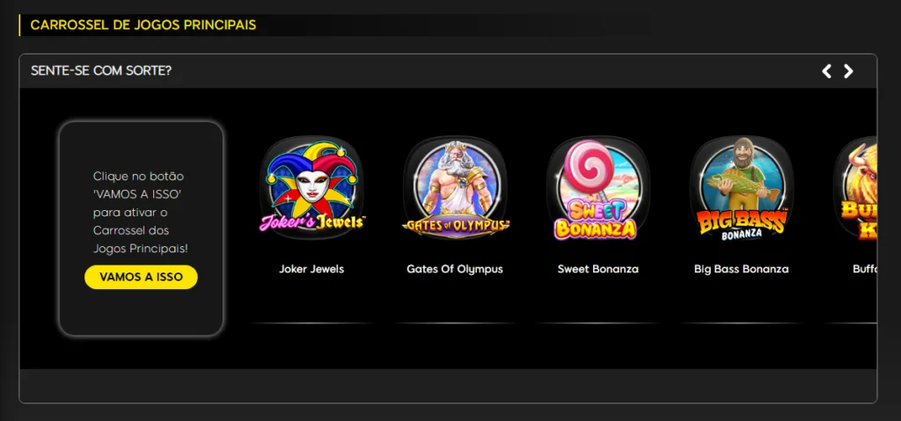This screenshot has width=901, height=421.
Task: Click the divider line below Joker Jewels
Action: point(311,323)
